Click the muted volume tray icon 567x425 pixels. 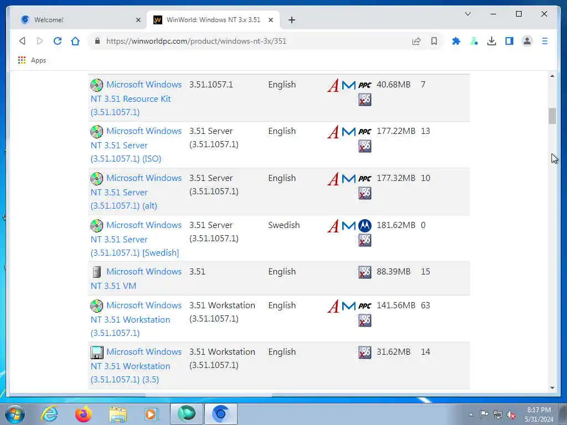(511, 414)
